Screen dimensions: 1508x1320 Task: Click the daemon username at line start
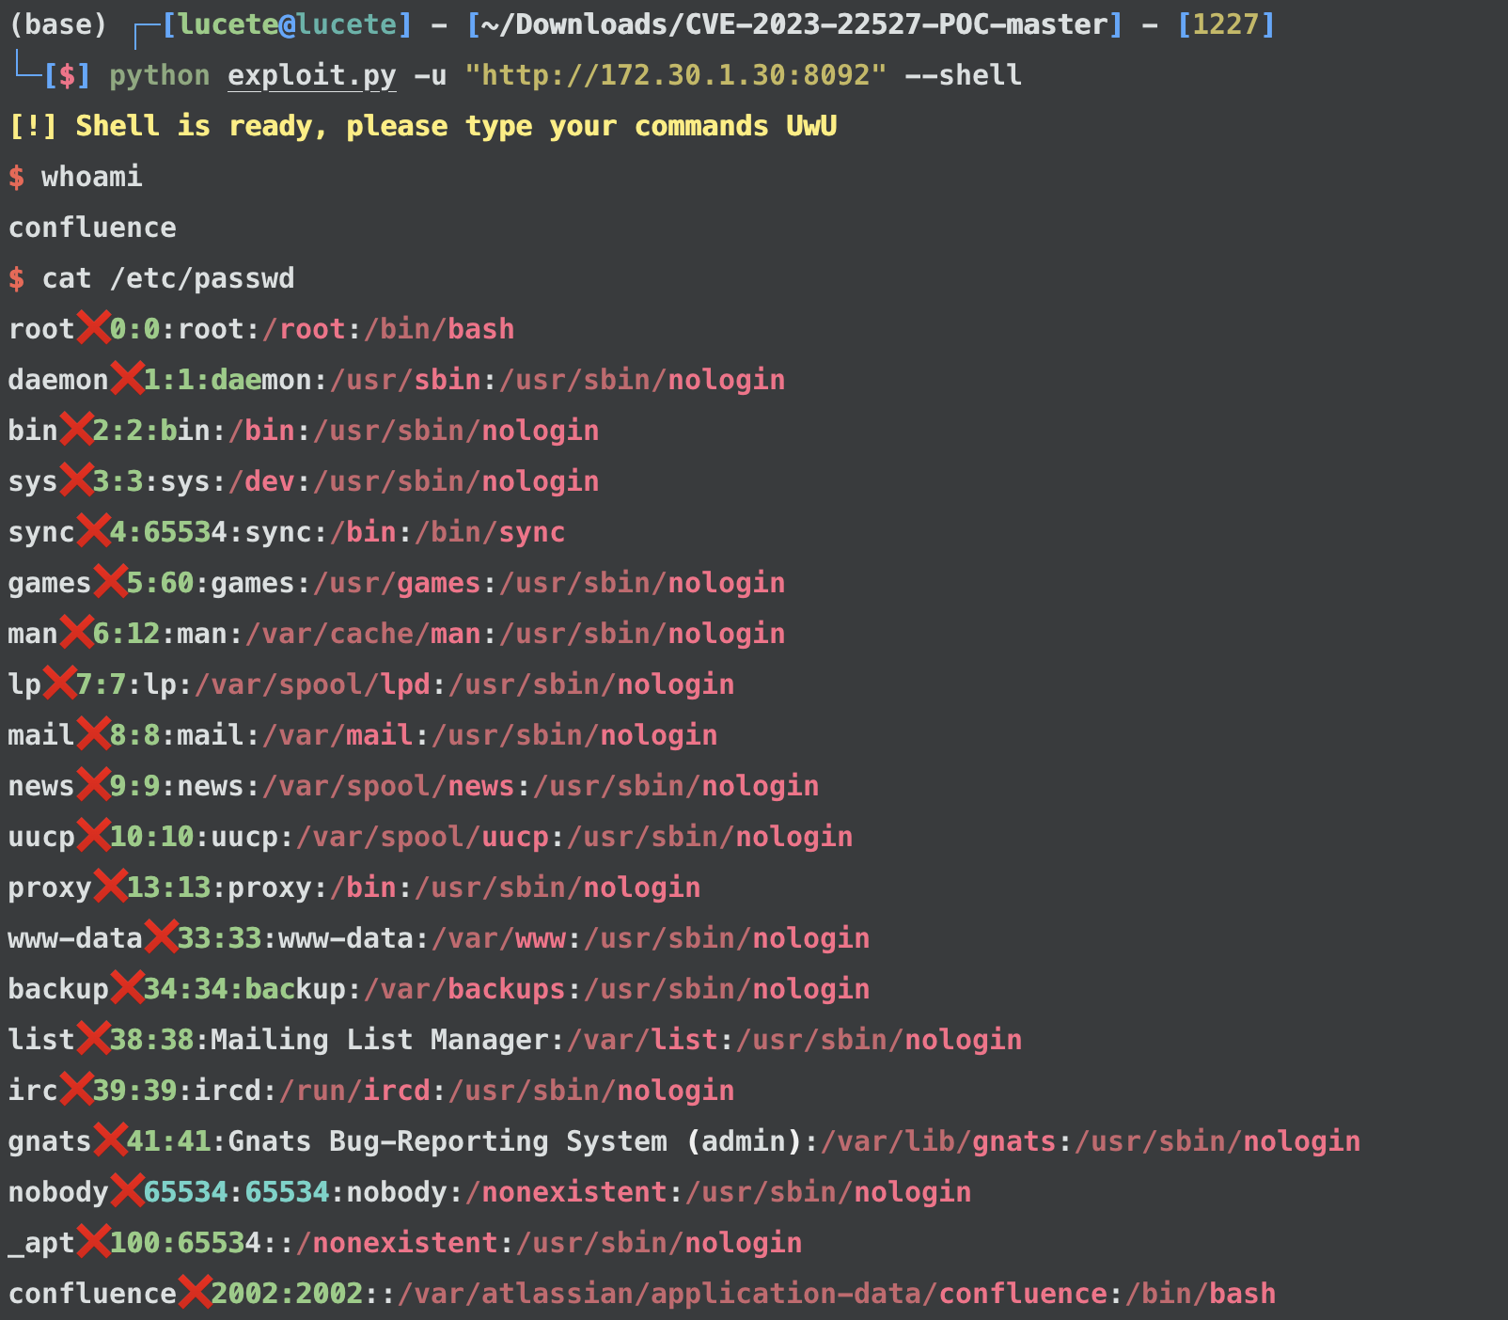click(x=58, y=380)
